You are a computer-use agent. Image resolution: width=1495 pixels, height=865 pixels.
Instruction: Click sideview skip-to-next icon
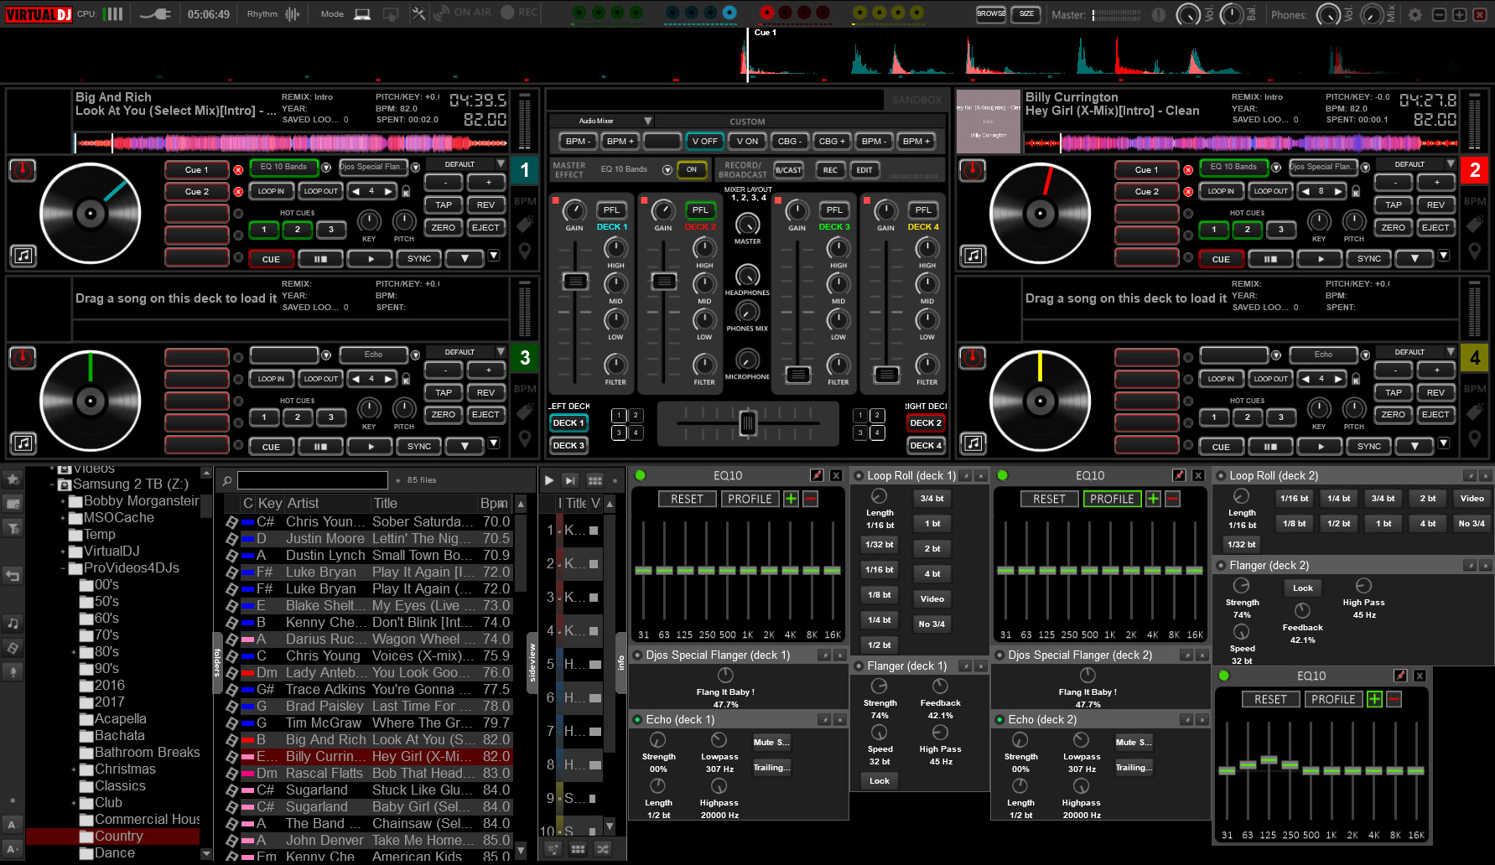click(570, 480)
